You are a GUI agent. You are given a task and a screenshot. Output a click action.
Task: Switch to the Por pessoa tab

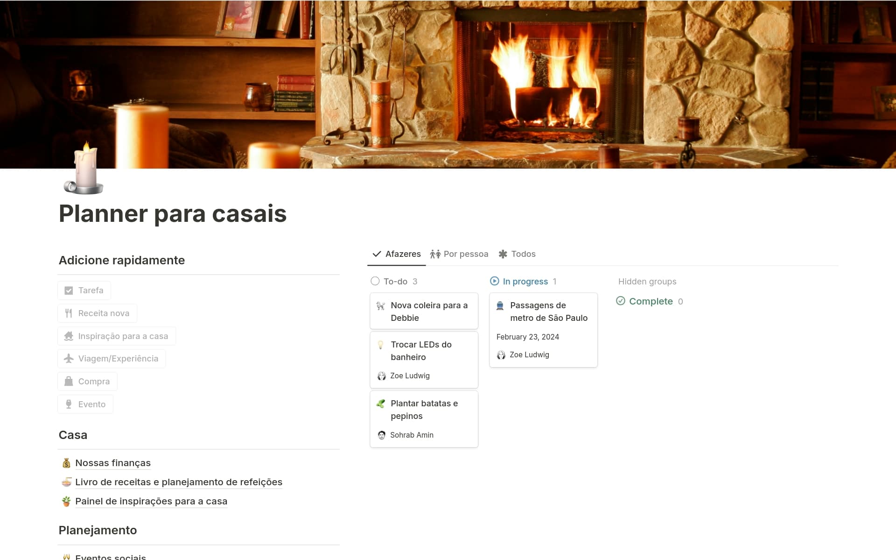459,254
